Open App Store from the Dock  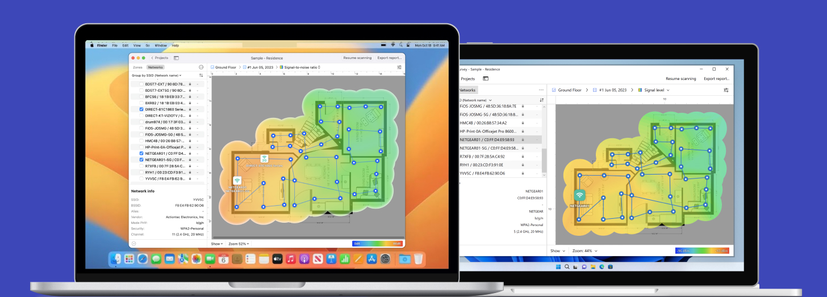pyautogui.click(x=372, y=258)
